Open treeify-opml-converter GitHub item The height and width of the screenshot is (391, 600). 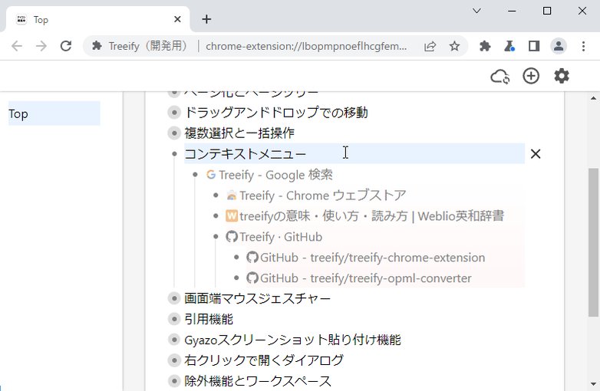tap(365, 278)
